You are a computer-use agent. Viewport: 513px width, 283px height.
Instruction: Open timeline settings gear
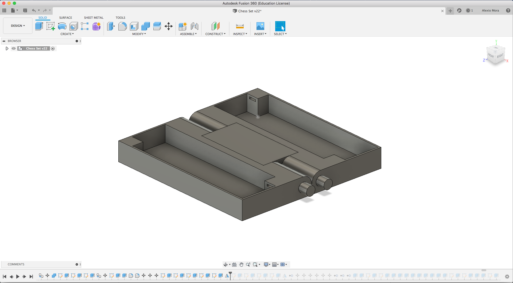click(x=507, y=276)
